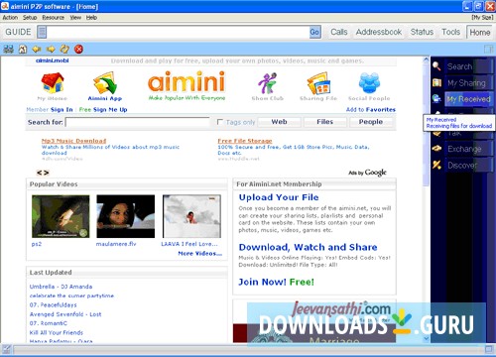Viewport: 496px width, 357px height.
Task: Open the Mp3 Music Download ad link
Action: (73, 141)
